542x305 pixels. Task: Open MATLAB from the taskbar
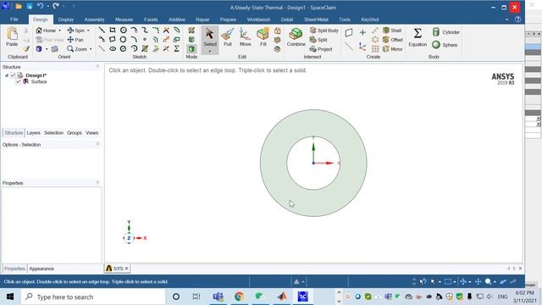[x=282, y=297]
